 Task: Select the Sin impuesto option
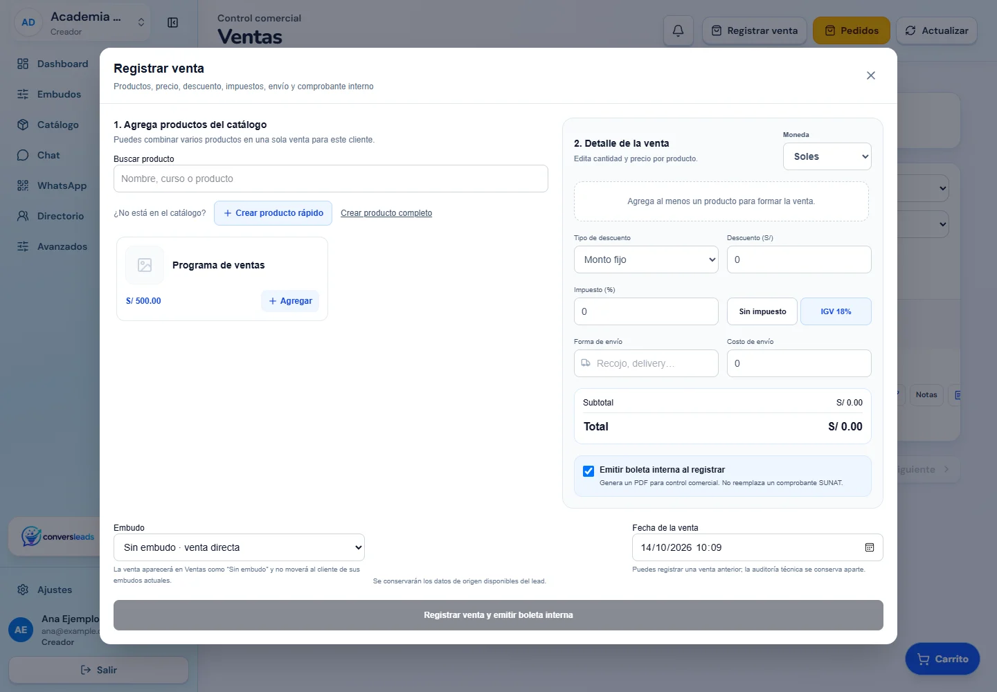(762, 311)
